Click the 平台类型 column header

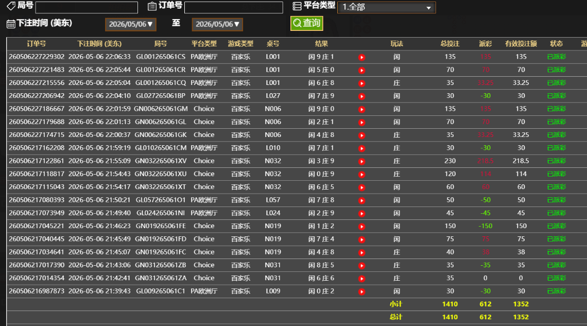point(204,44)
